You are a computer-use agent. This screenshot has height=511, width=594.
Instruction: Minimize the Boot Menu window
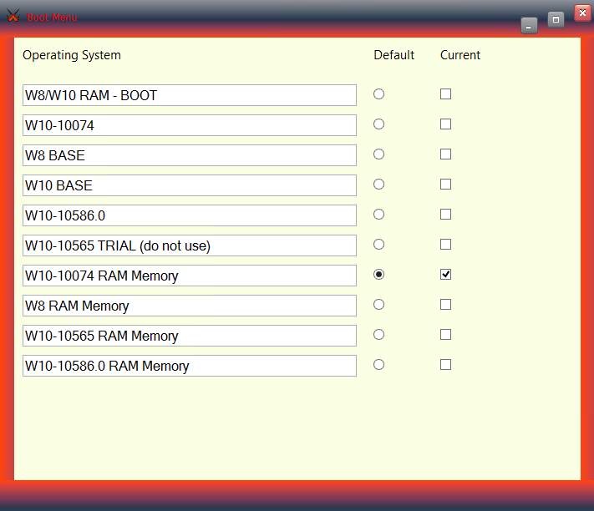point(529,26)
